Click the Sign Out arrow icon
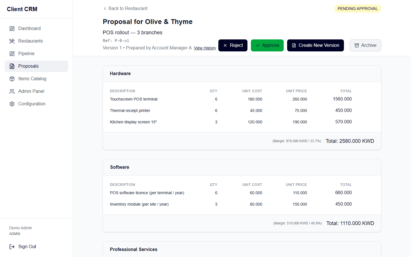Screen dimensions: 411x257 (x=12, y=247)
